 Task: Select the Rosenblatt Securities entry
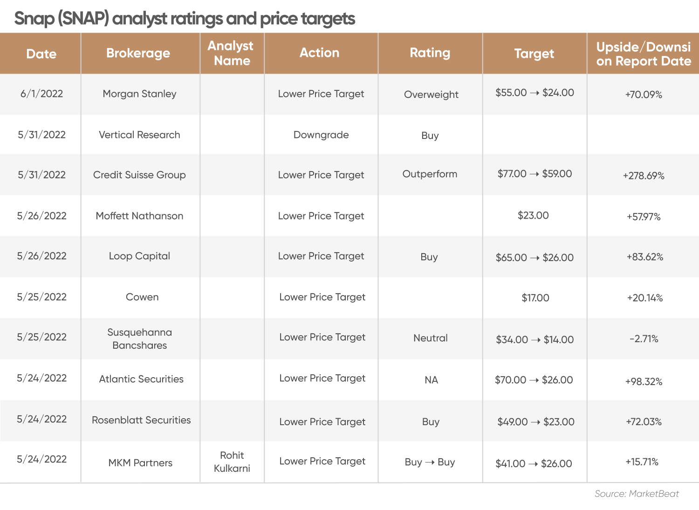(141, 420)
